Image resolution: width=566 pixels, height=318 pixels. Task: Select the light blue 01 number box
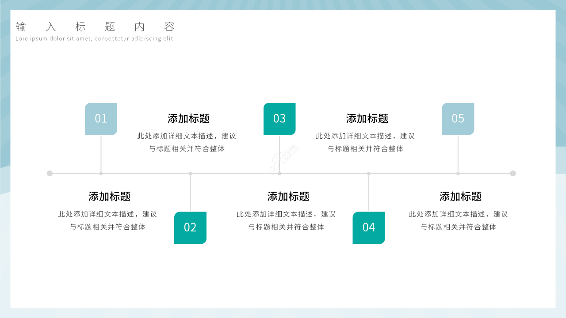(101, 119)
